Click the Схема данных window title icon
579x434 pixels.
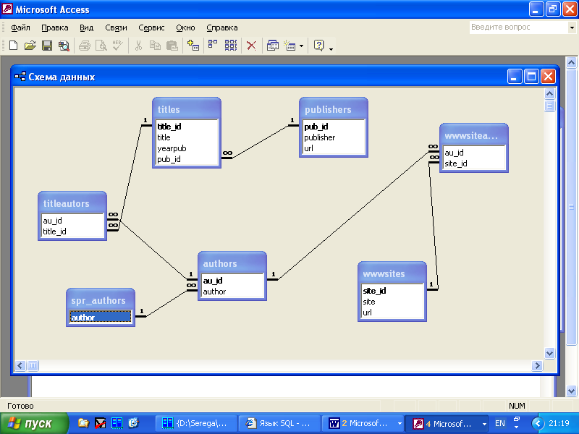[x=20, y=77]
